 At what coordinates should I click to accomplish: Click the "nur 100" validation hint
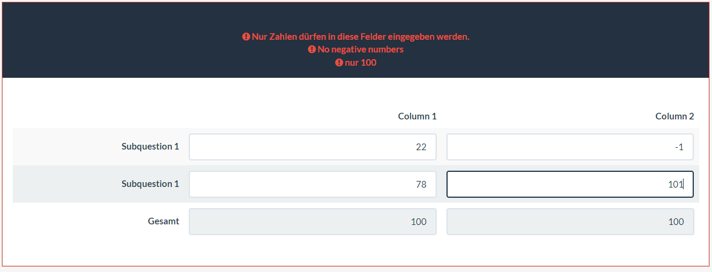[361, 62]
